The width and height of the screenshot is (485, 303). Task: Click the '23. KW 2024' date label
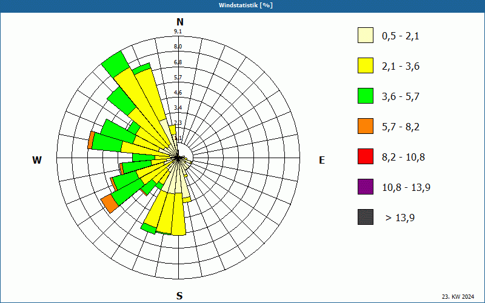click(x=458, y=296)
